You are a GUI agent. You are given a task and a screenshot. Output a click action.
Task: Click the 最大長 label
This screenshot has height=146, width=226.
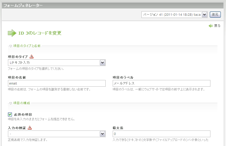click(x=118, y=128)
